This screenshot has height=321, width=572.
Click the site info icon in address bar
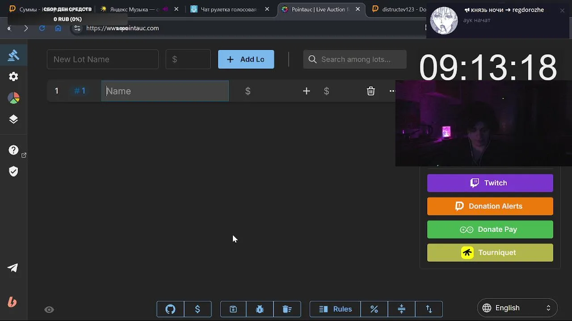point(77,28)
